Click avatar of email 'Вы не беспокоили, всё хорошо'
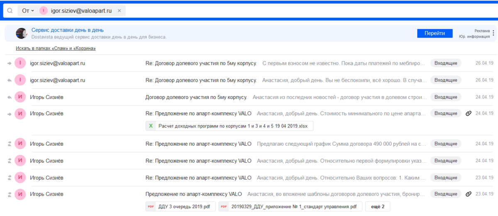 coord(20,80)
